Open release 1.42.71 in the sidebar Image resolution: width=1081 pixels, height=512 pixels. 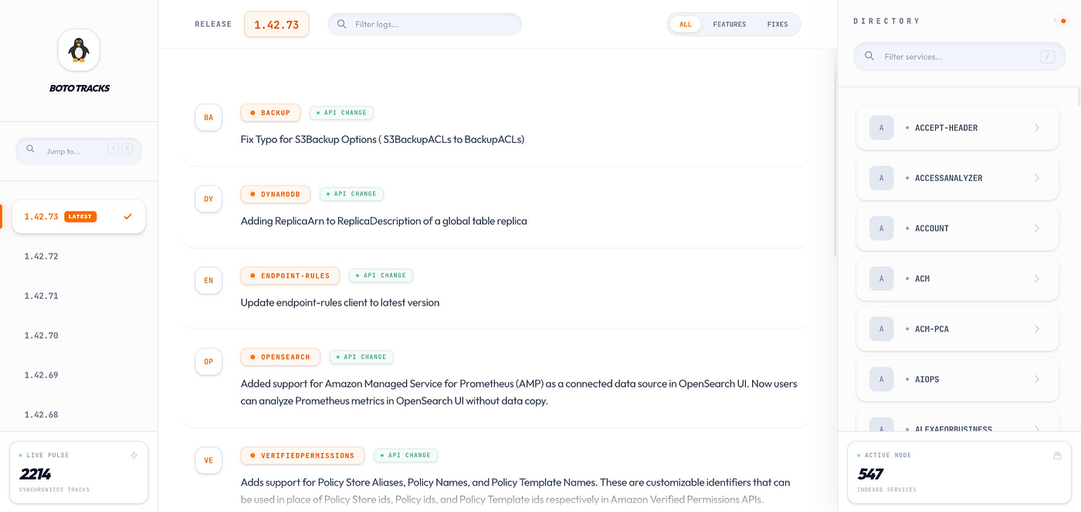[x=79, y=296]
